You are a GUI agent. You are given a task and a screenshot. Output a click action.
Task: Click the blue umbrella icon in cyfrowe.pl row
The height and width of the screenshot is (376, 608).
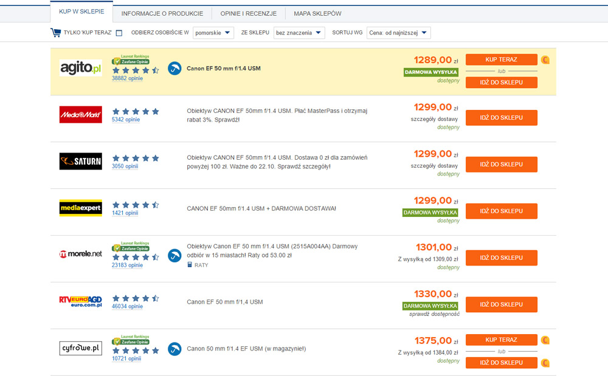click(x=174, y=349)
